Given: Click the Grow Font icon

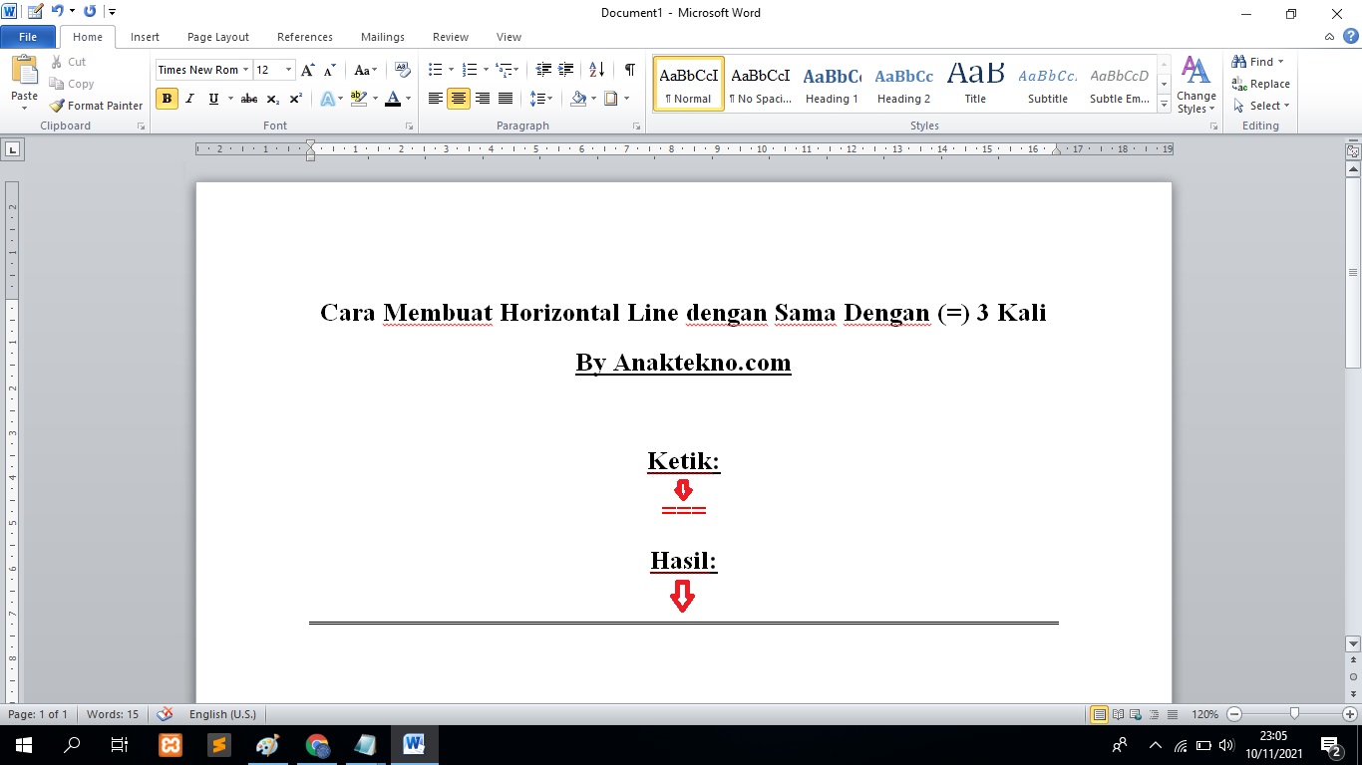Looking at the screenshot, I should click(307, 70).
